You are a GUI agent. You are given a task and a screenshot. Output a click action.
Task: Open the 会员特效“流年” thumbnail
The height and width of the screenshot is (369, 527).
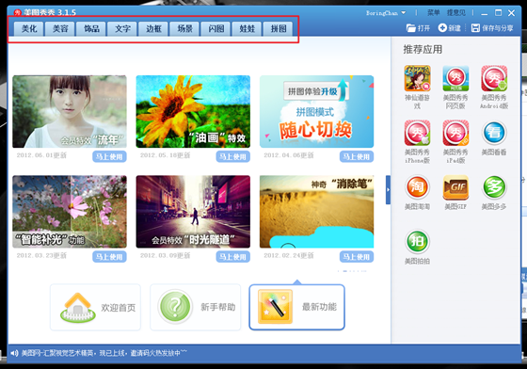[70, 112]
